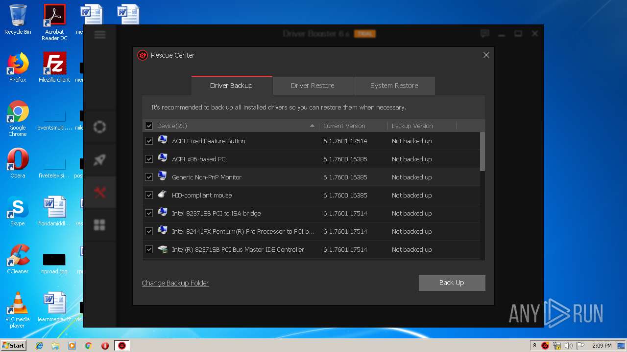This screenshot has width=627, height=352.
Task: Click the HID-compliant mouse device icon
Action: [163, 195]
